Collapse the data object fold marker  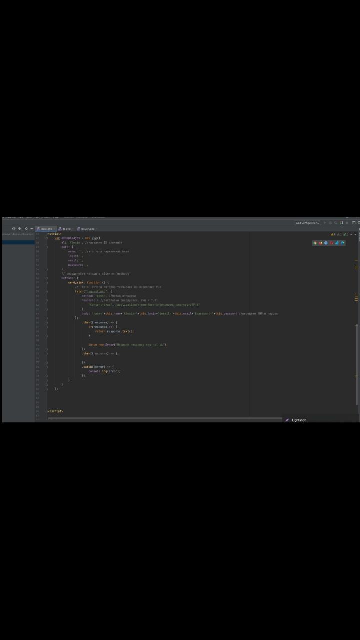click(x=46, y=247)
